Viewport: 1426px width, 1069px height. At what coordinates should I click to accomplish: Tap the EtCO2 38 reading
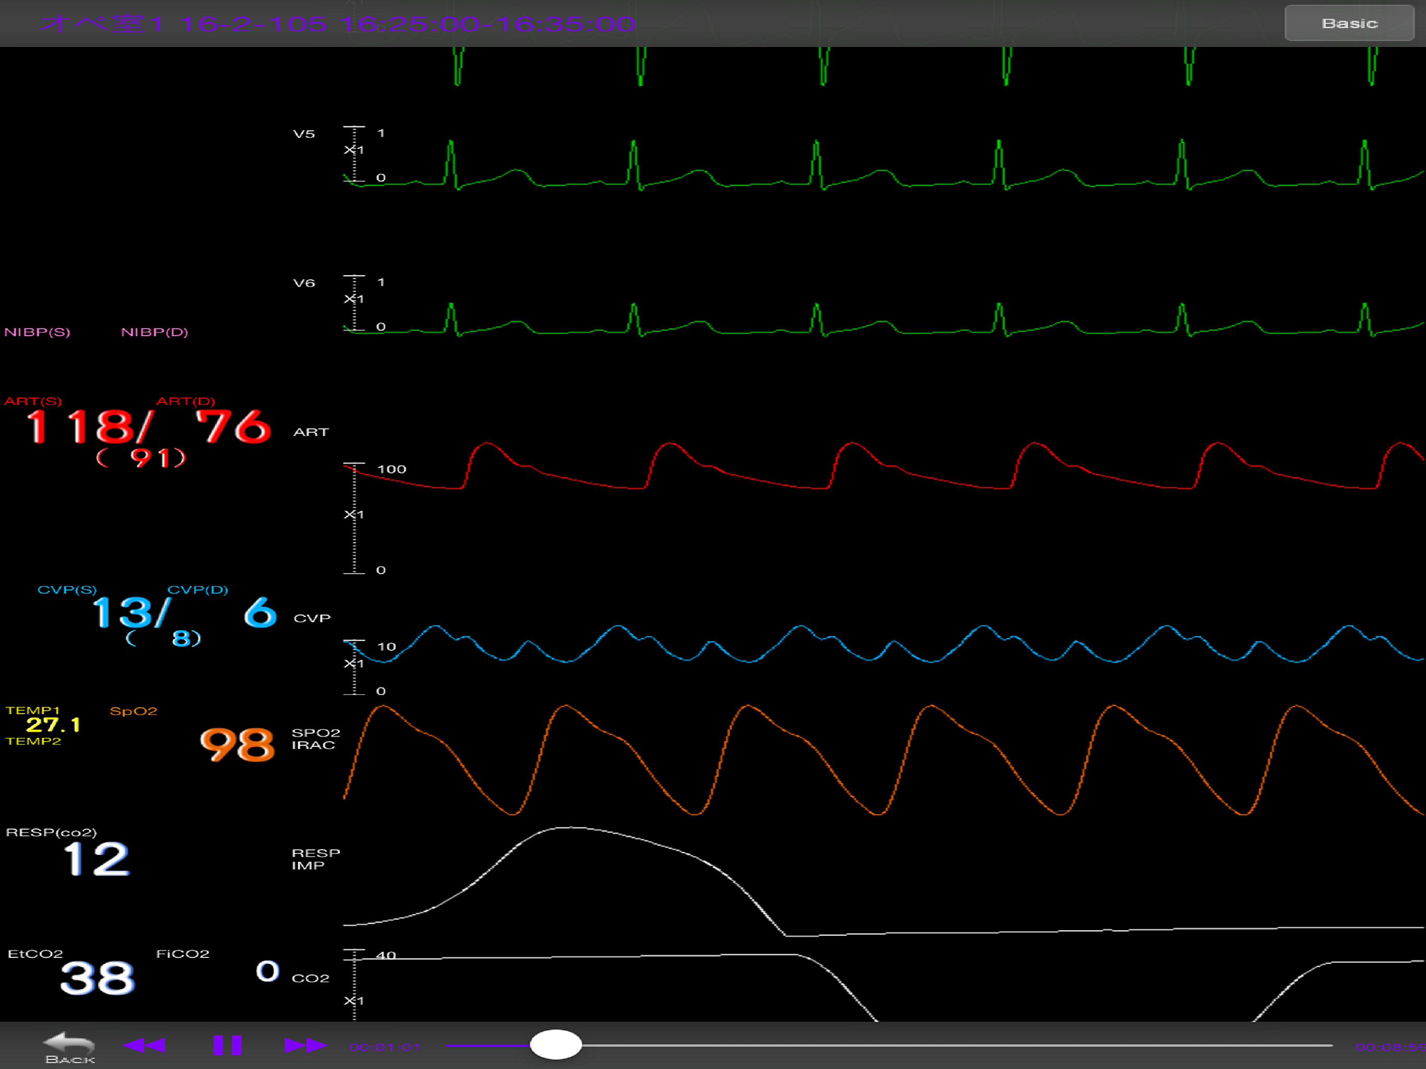pos(98,978)
